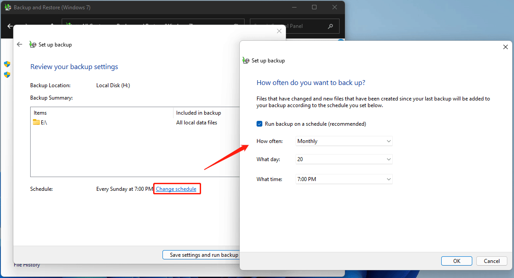The height and width of the screenshot is (278, 514).
Task: Open File History from the bottom left
Action: 26,264
